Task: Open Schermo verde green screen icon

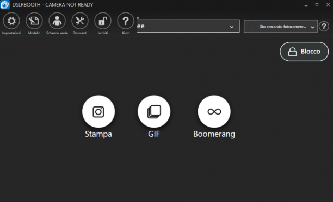Action: pos(57,21)
